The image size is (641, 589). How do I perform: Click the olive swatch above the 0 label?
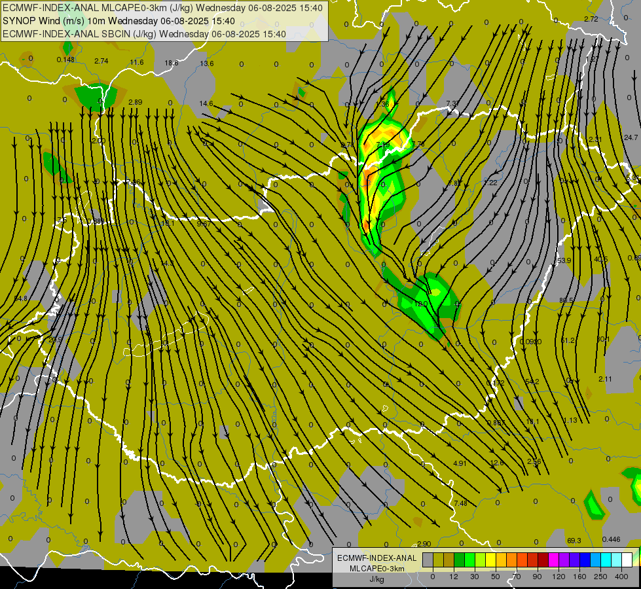coord(438,560)
